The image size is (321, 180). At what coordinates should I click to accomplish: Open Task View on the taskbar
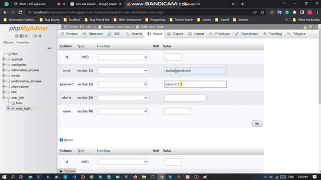pyautogui.click(x=21, y=177)
